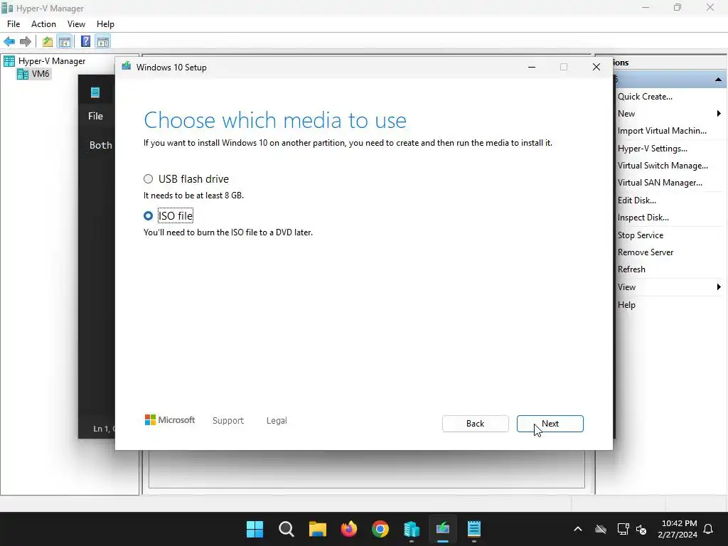Viewport: 728px width, 546px height.
Task: Close the Windows 10 Setup window
Action: tap(596, 68)
